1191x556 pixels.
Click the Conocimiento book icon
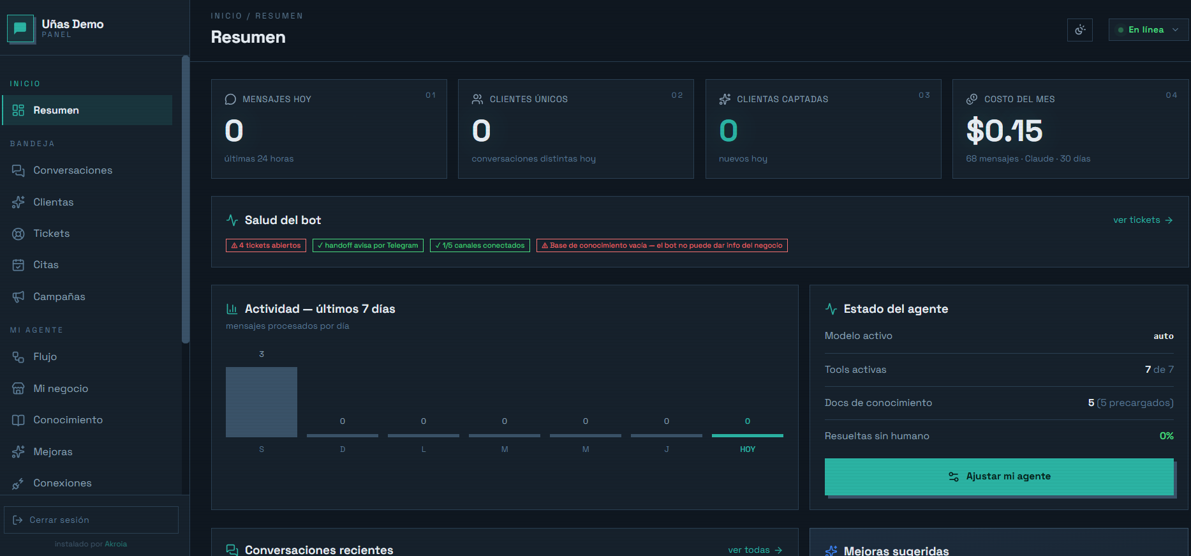(x=18, y=420)
